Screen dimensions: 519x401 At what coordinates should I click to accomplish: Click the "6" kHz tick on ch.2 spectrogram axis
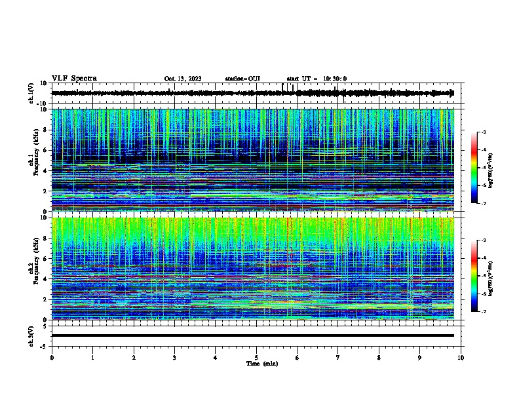pyautogui.click(x=46, y=259)
